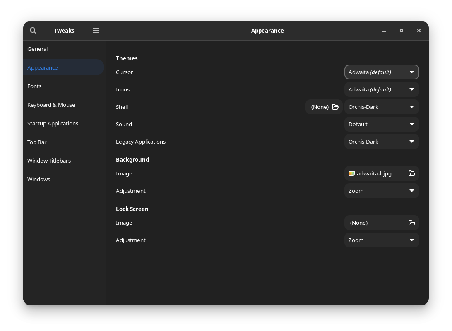Viewport: 452px width, 331px height.
Task: Open the hamburger menu next to Tweaks
Action: 96,31
